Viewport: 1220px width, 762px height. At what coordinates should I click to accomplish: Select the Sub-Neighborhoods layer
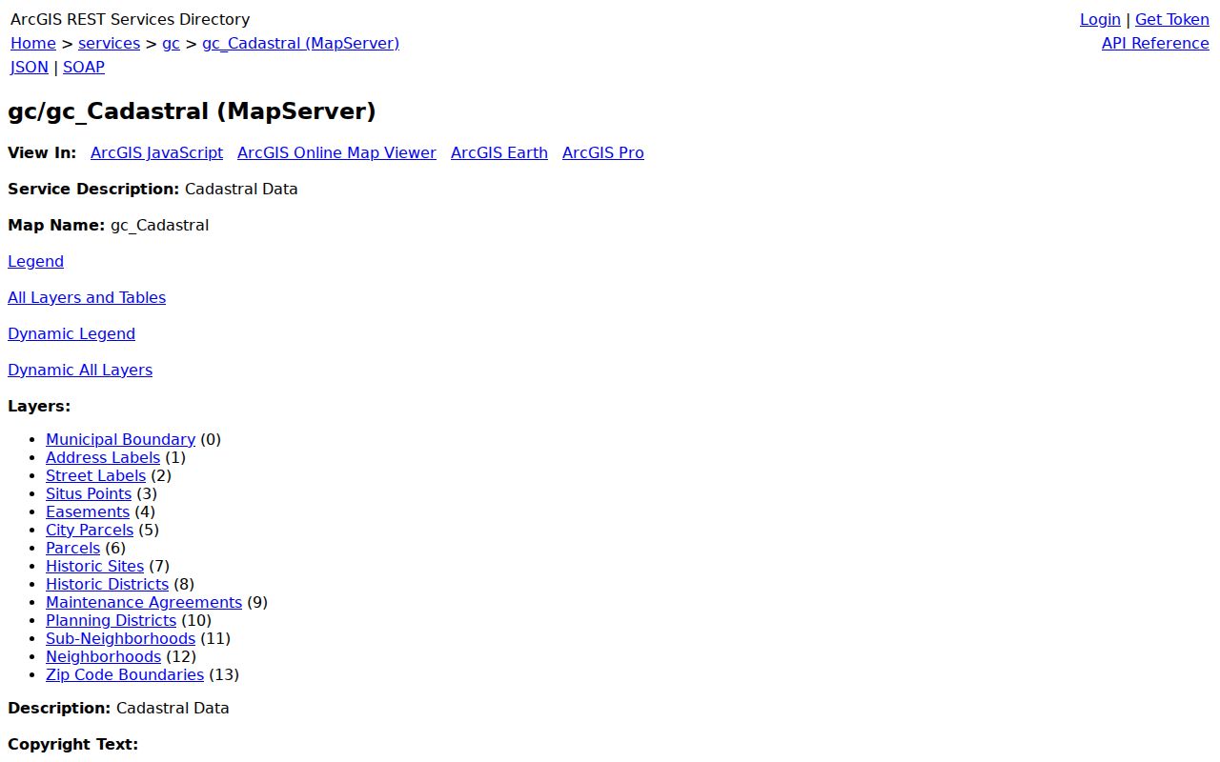(x=120, y=638)
